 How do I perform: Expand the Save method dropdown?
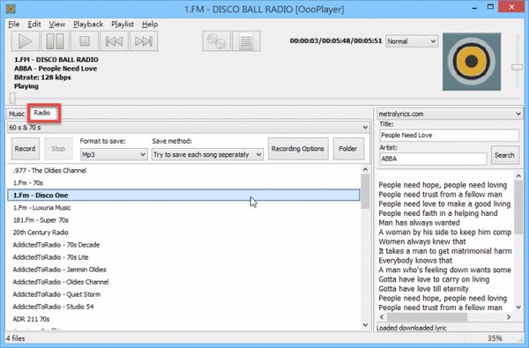pyautogui.click(x=207, y=154)
